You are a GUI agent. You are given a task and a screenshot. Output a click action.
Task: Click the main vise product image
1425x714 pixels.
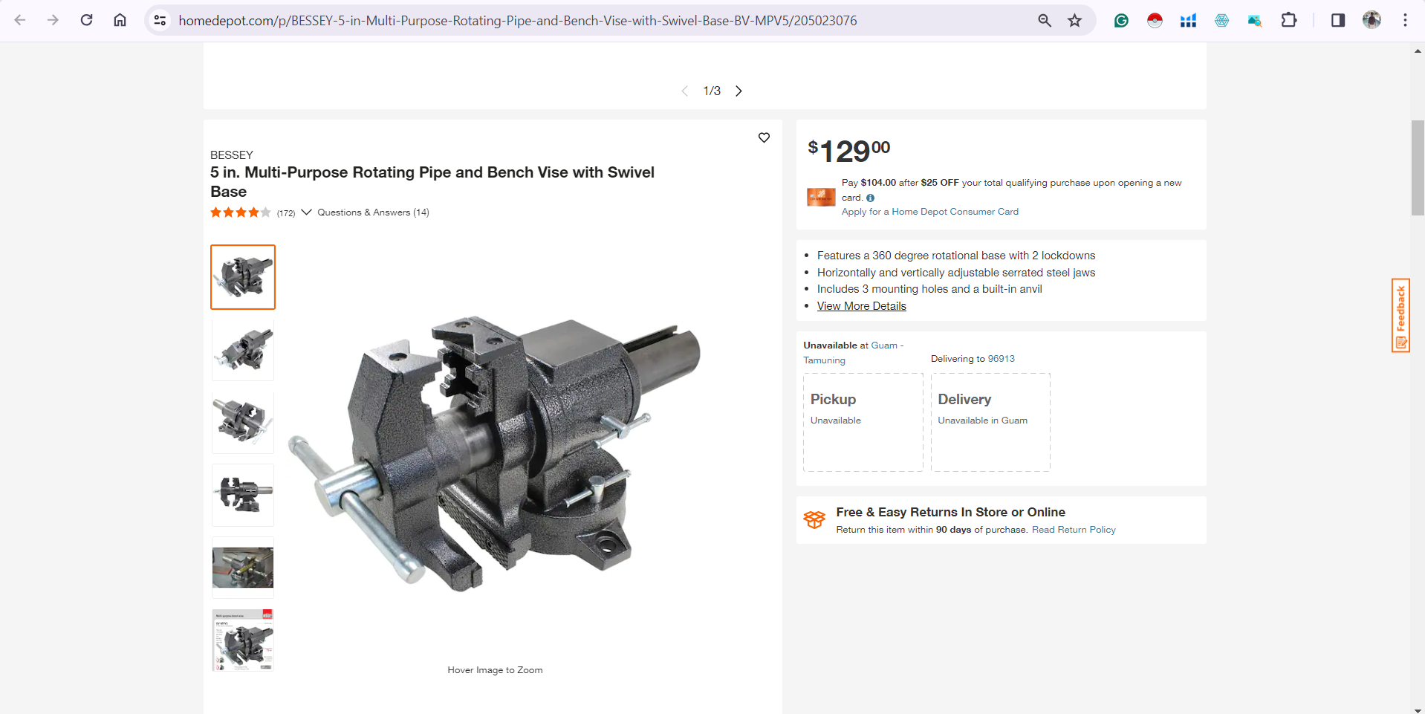click(495, 453)
